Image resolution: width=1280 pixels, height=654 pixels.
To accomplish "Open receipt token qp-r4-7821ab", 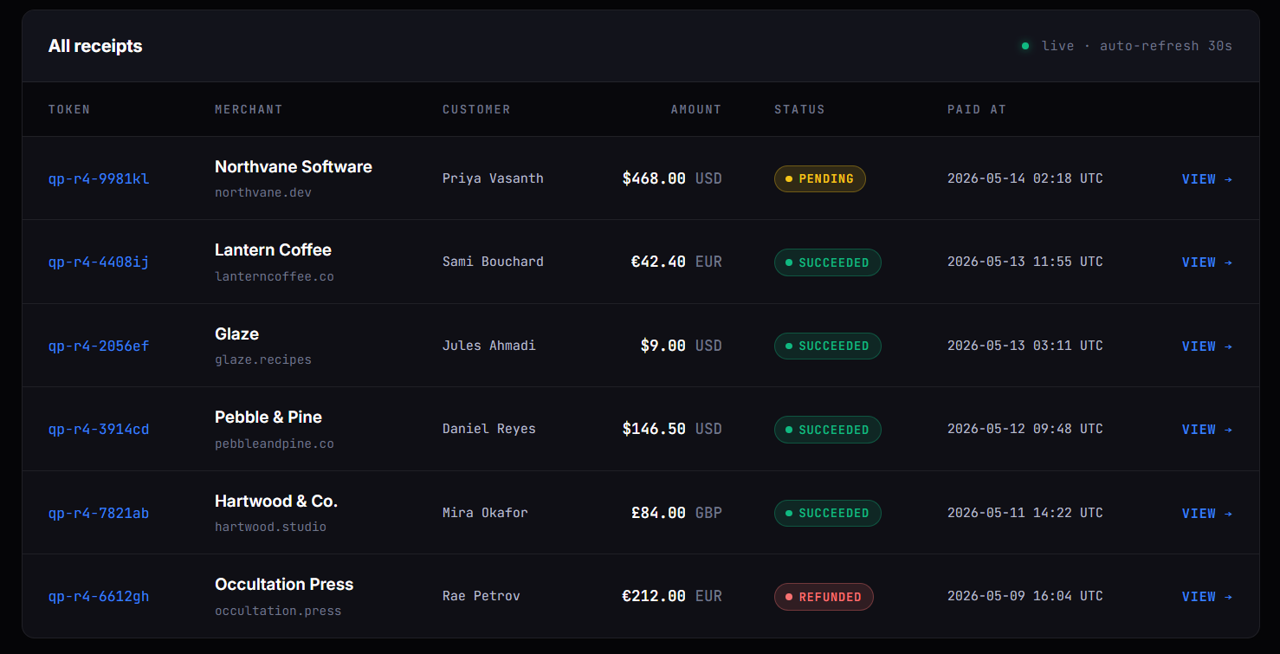I will (99, 514).
